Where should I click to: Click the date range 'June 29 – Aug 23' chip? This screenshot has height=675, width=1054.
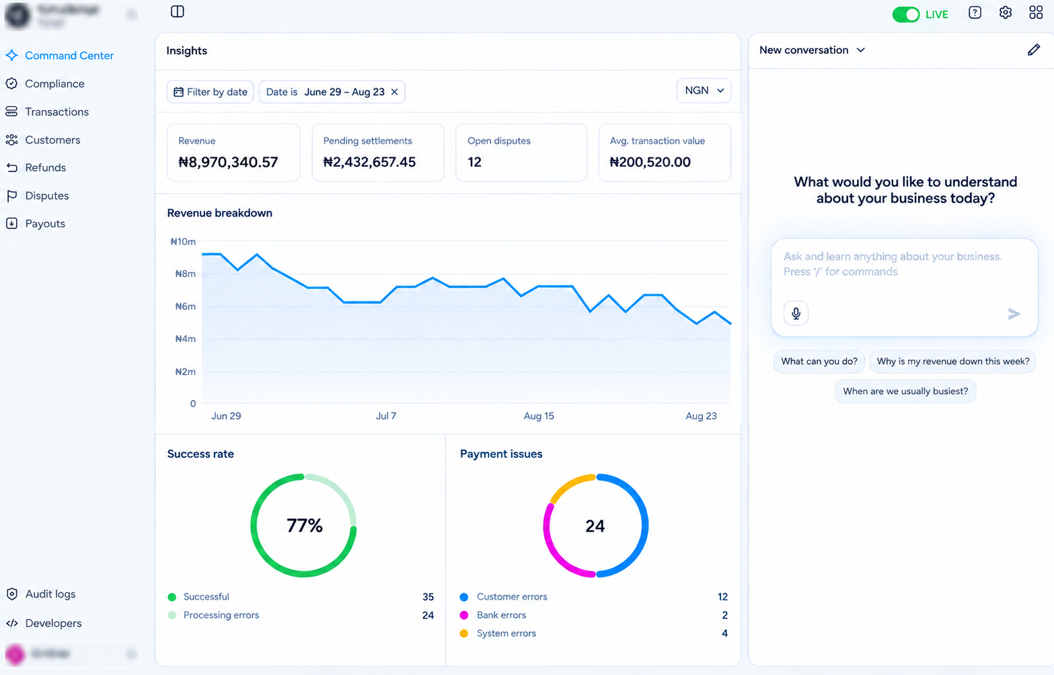click(x=332, y=92)
